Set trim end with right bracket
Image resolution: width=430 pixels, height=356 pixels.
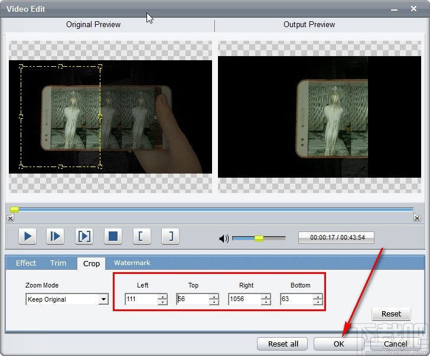(170, 237)
